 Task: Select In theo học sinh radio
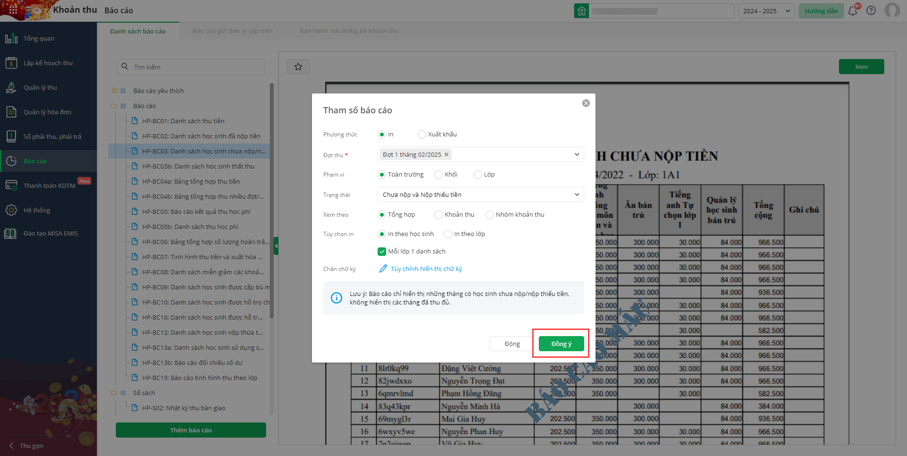[382, 234]
